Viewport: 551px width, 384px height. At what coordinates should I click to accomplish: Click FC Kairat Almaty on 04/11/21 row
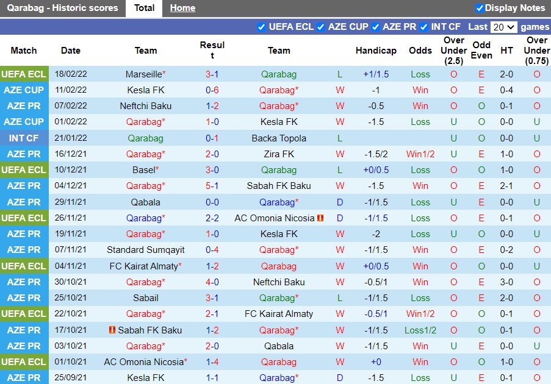145,266
